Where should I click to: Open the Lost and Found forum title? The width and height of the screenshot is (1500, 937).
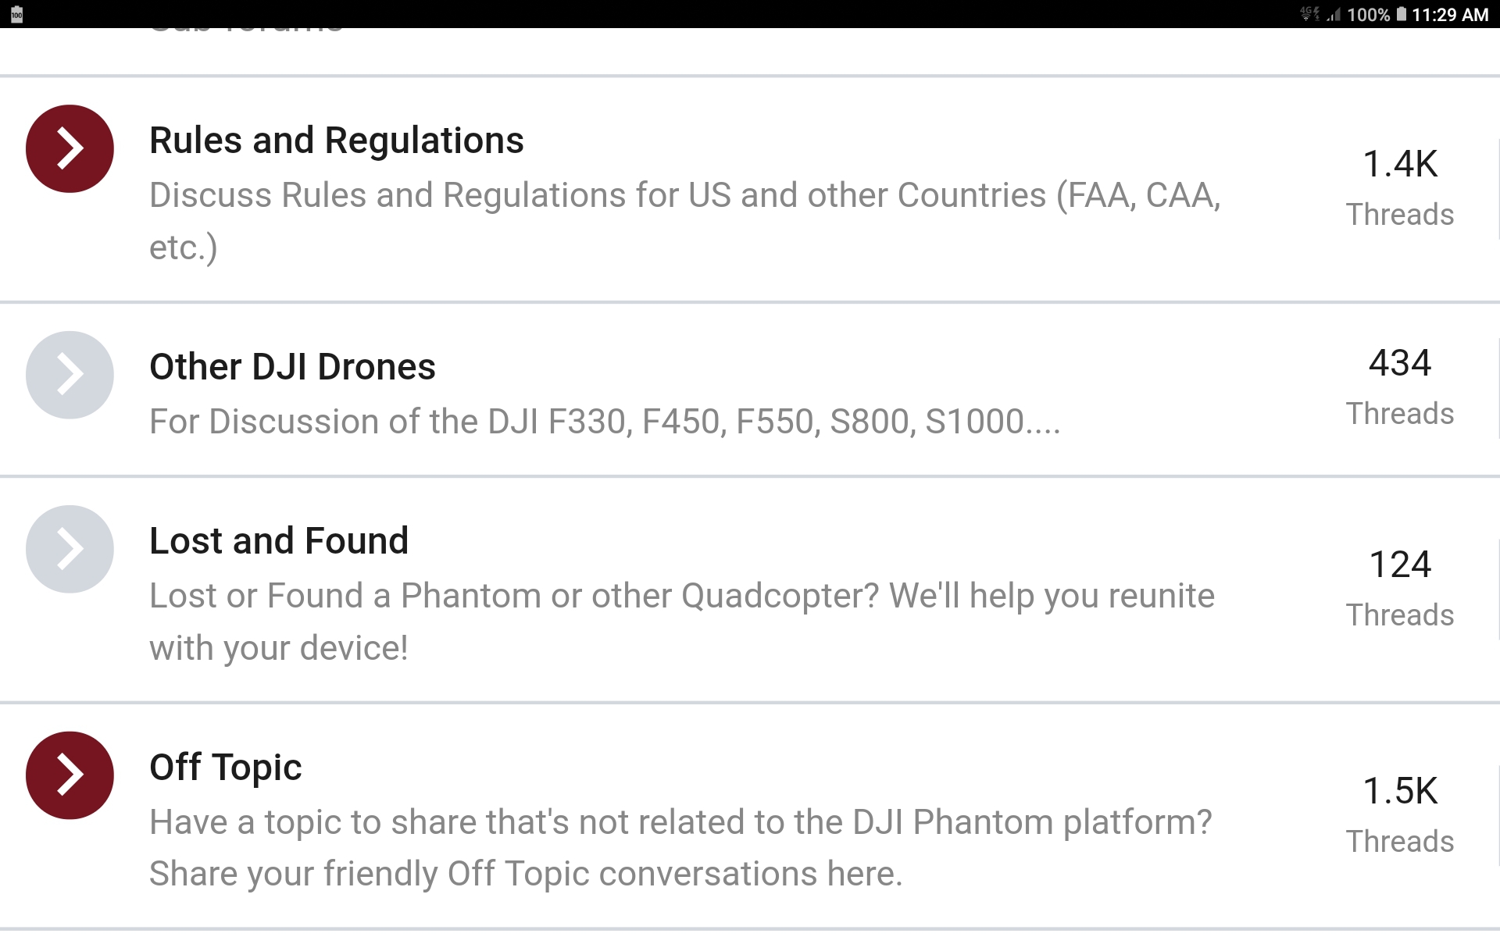(x=279, y=541)
